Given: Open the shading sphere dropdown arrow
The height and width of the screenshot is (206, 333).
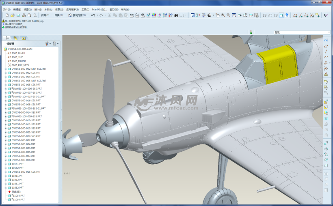Looking at the screenshot, I should (x=213, y=15).
